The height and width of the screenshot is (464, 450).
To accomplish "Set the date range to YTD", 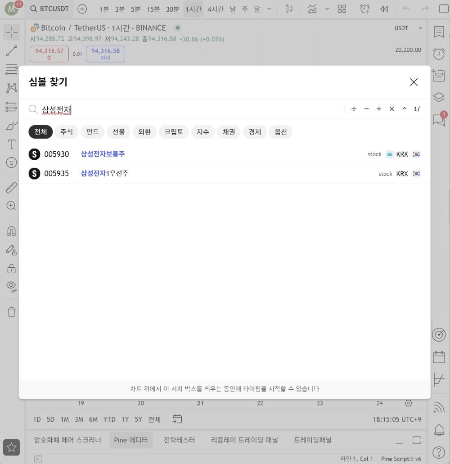I will pos(109,419).
